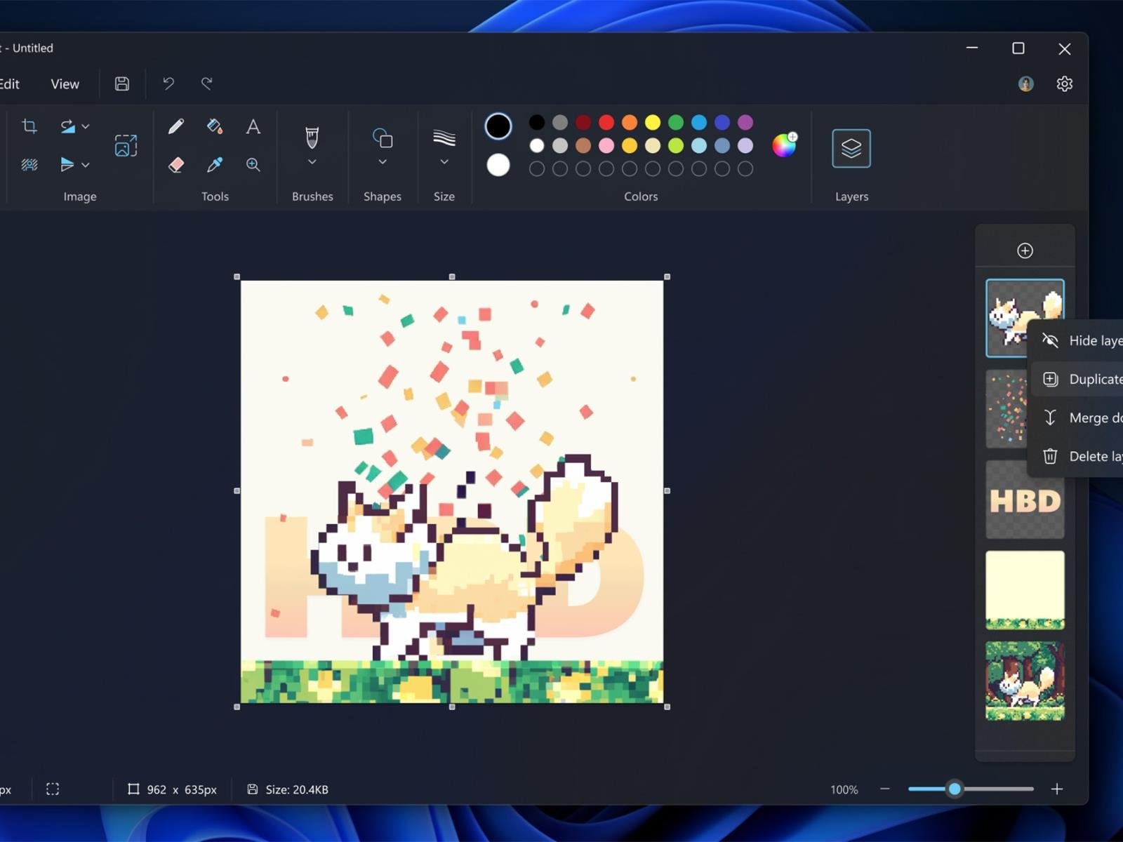Select the forest scene layer thumbnail
1123x842 pixels.
pos(1025,681)
